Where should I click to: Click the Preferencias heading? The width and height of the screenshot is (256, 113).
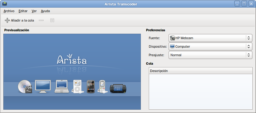coord(155,30)
